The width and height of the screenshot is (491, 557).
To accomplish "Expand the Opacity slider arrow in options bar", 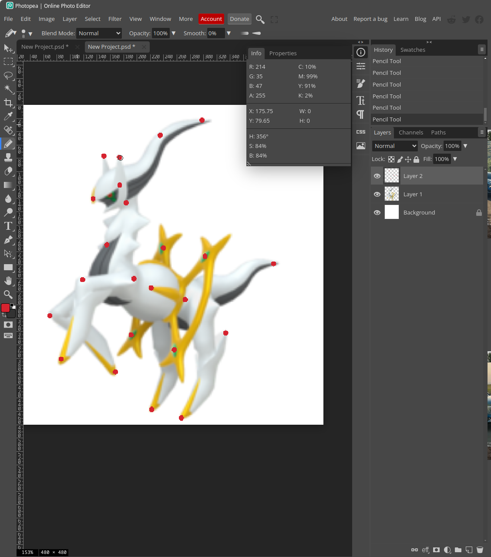I will pos(174,33).
